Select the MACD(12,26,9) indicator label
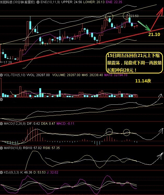This screenshot has width=164, height=195. point(15,124)
